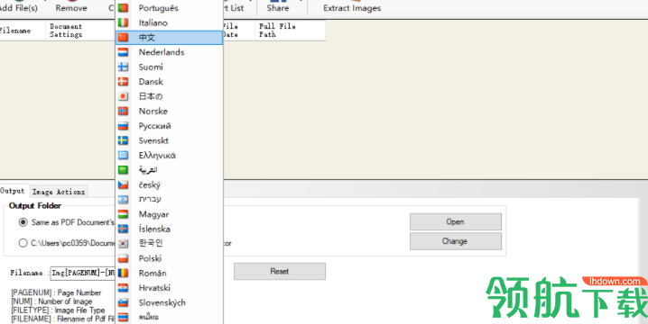Viewport: 648px width, 324px height.
Task: Click the Extract Images toolbar button
Action: 352,7
